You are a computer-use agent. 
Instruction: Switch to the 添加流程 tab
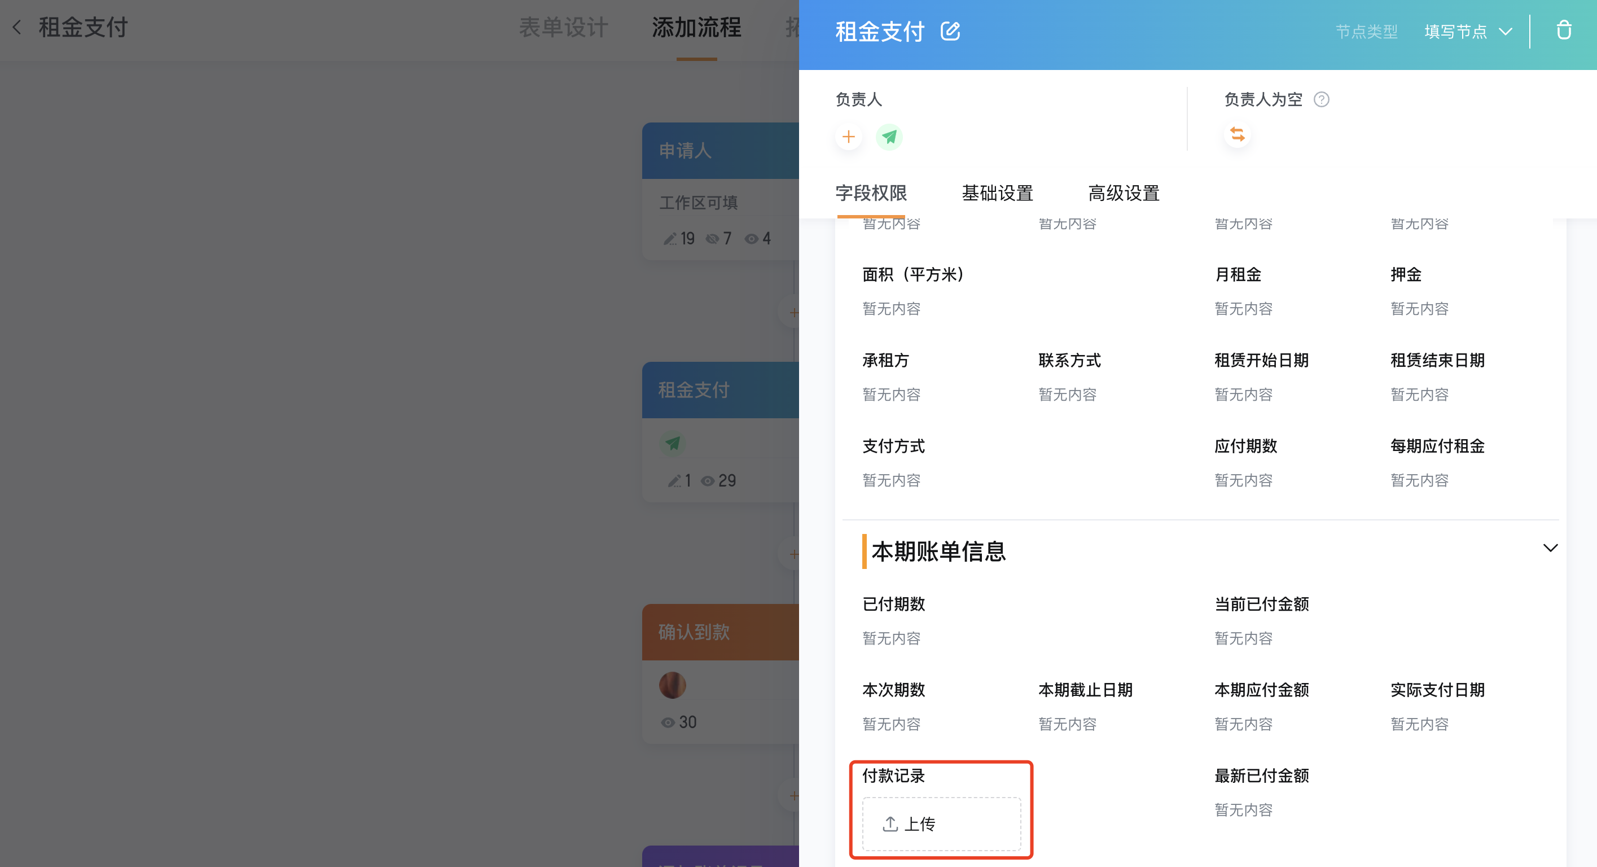[x=696, y=27]
